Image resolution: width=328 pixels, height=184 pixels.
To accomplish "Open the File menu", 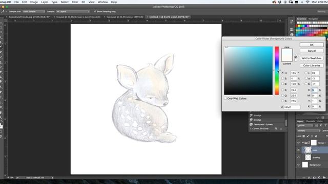I will [16, 2].
